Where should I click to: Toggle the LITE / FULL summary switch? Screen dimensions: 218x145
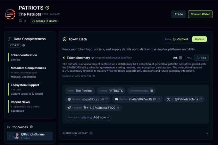[182, 58]
